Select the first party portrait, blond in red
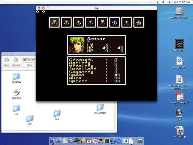Viewport: 193px width, 145px height. [54, 22]
